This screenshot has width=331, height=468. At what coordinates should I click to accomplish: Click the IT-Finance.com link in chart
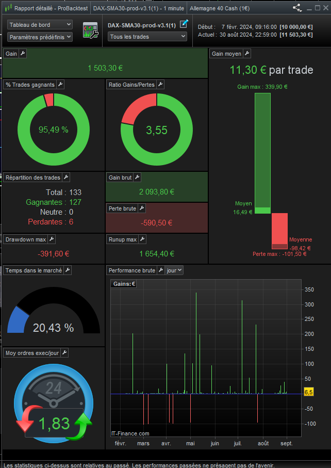130,433
